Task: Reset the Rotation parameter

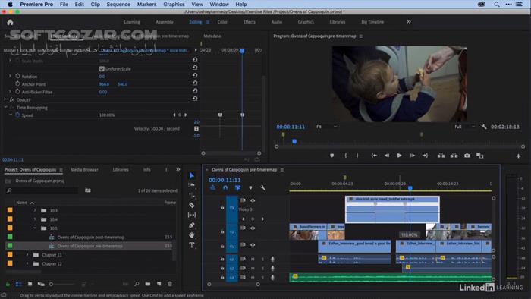Action: (195, 75)
